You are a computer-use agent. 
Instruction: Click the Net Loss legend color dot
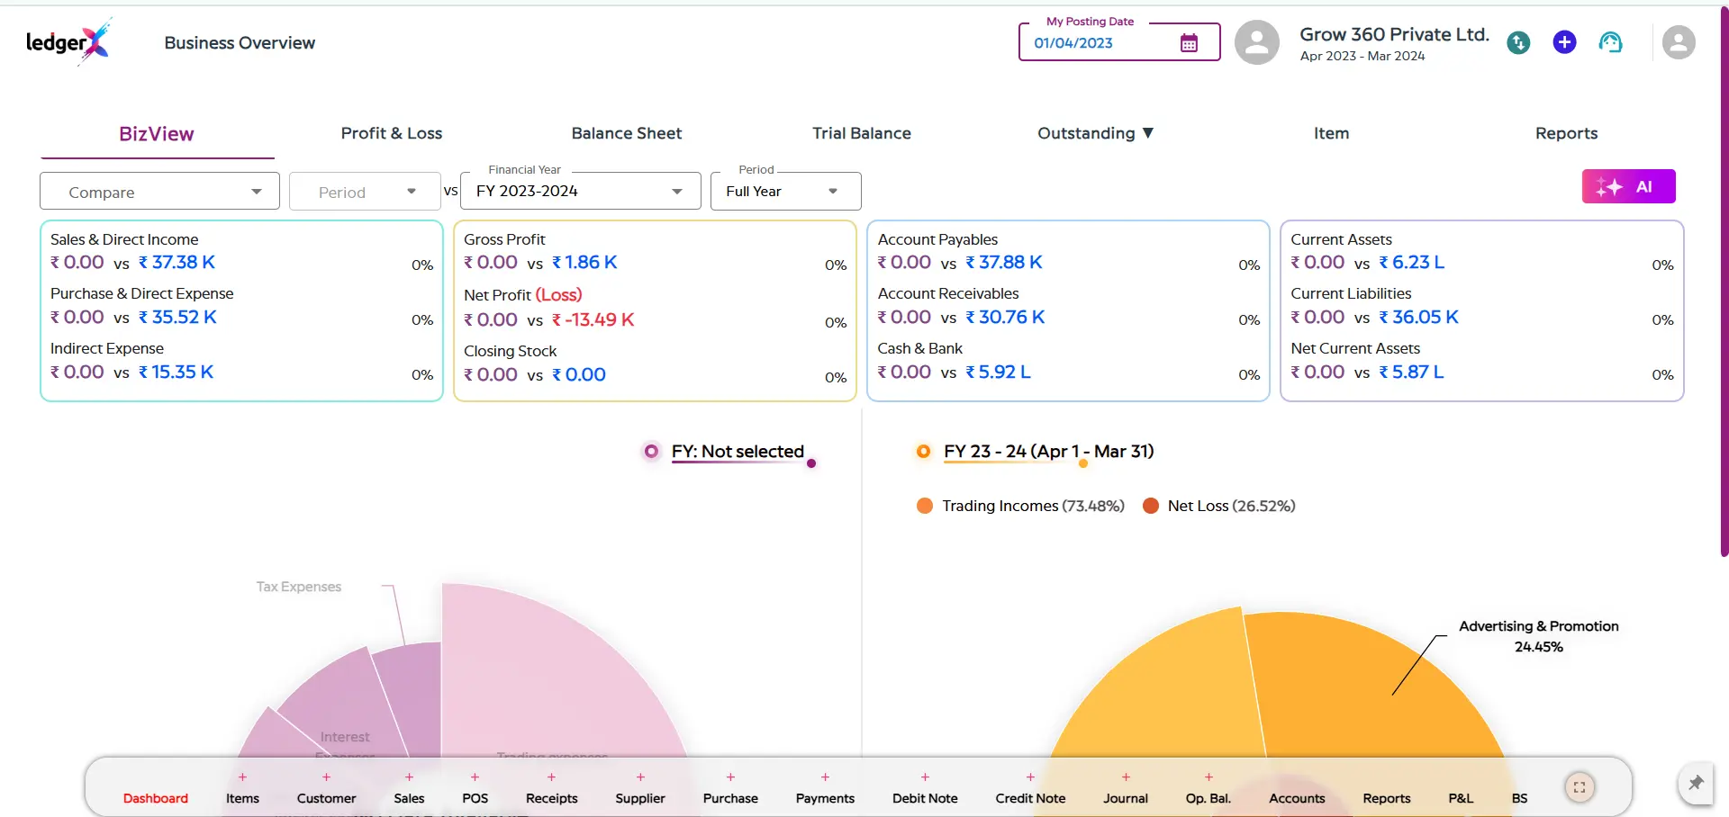1150,506
